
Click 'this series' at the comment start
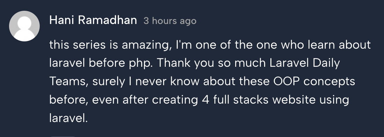[x=76, y=45]
